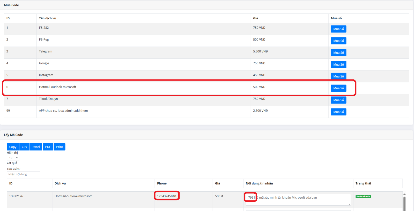414x211 pixels.
Task: Export table as PDF
Action: pos(48,147)
